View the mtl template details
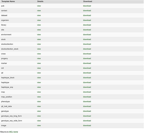 click(39, 68)
